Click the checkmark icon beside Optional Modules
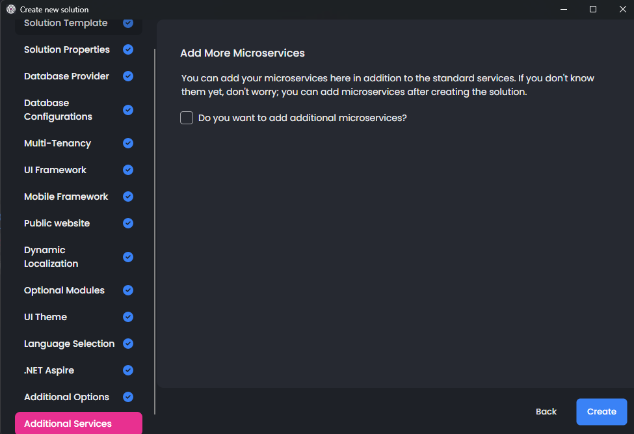This screenshot has height=434, width=634. coord(128,290)
